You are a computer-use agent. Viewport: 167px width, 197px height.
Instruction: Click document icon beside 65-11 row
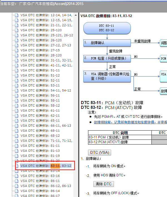click(x=16, y=121)
